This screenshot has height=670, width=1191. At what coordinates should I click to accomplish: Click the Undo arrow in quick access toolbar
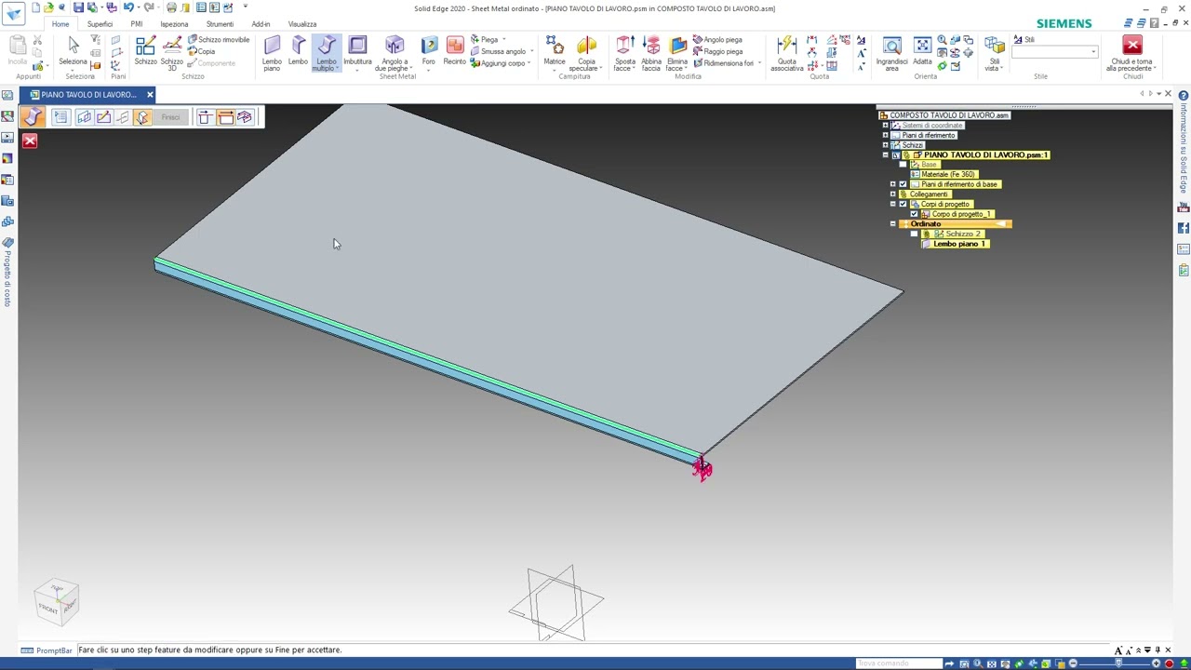pos(128,7)
